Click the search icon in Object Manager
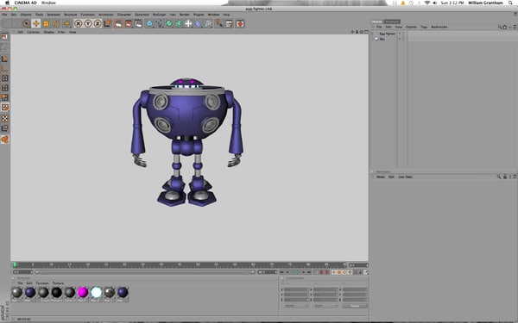This screenshot has width=518, height=323. pyautogui.click(x=500, y=27)
